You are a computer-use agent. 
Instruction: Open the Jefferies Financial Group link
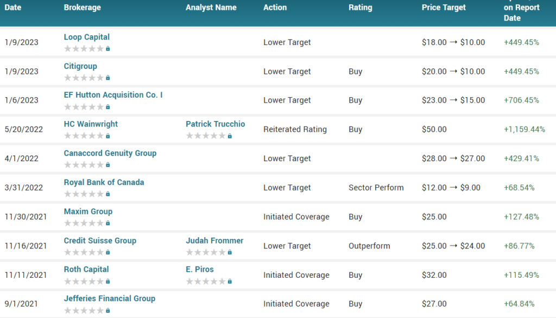click(x=110, y=298)
